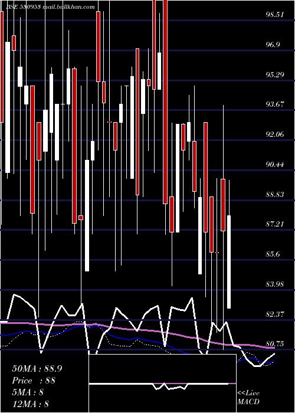Screen dimensions: 295x413
Task: Click the 80.75 price axis label
Action: [x=275, y=344]
